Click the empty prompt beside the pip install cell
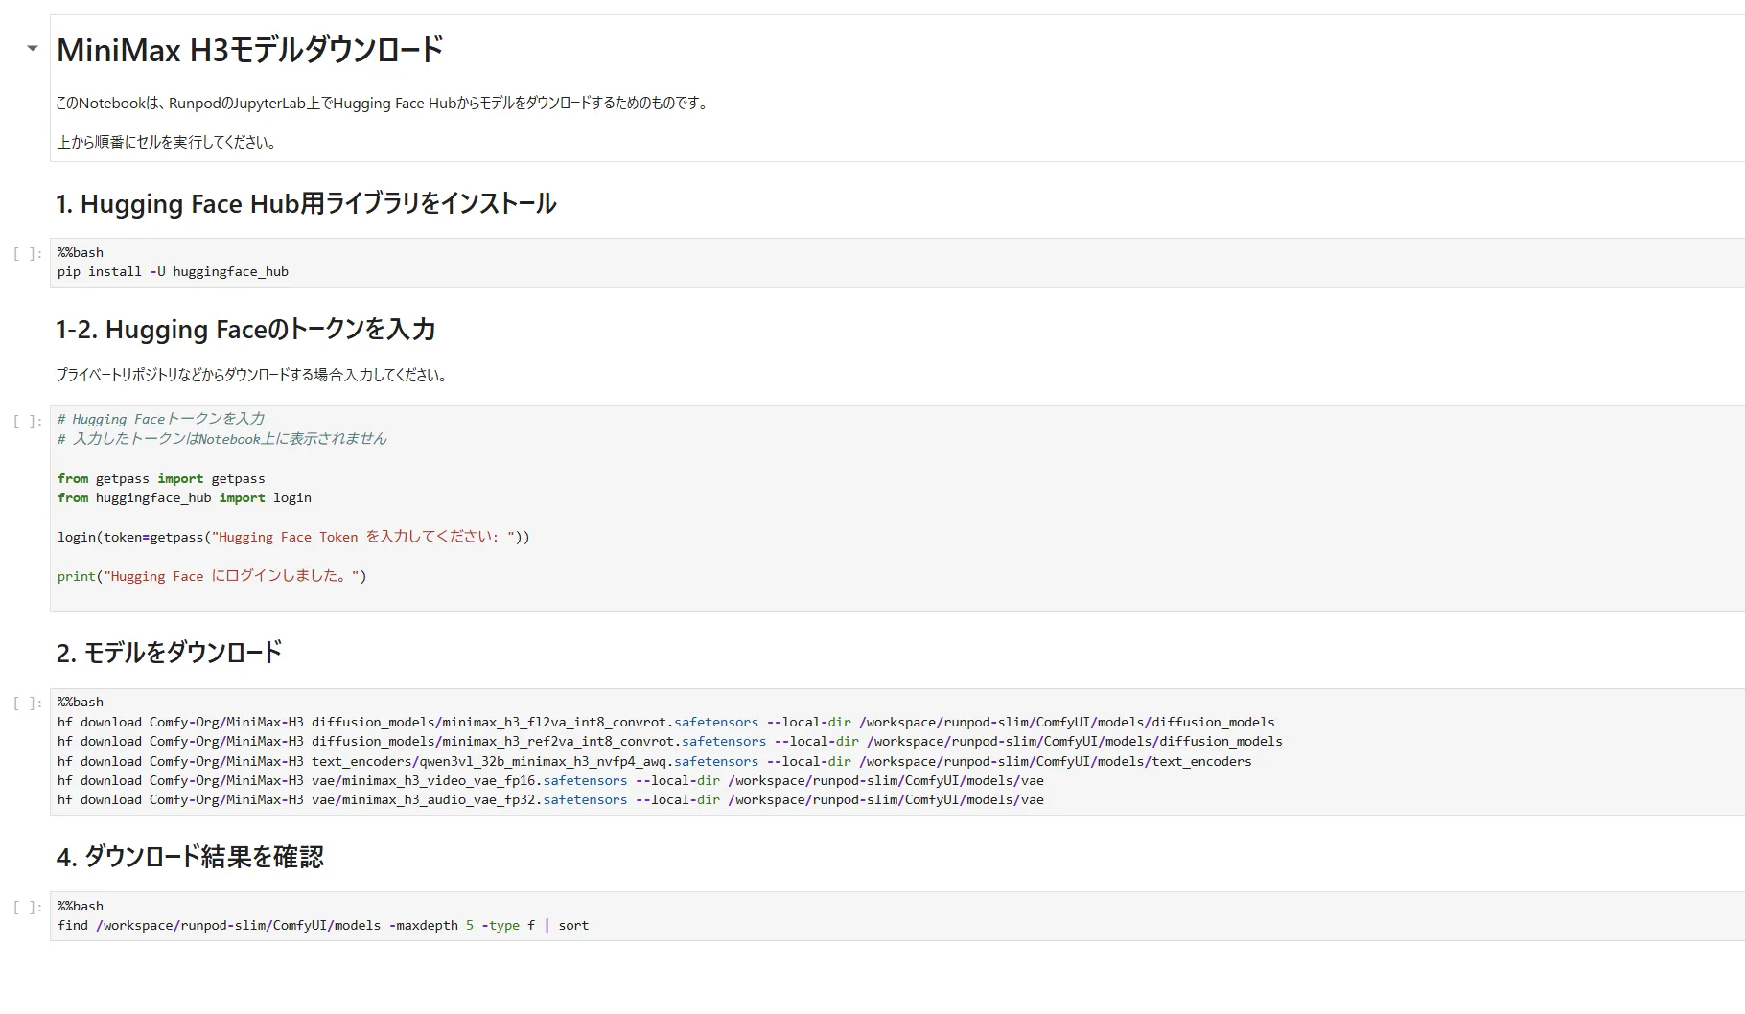The height and width of the screenshot is (1014, 1745). pyautogui.click(x=28, y=254)
